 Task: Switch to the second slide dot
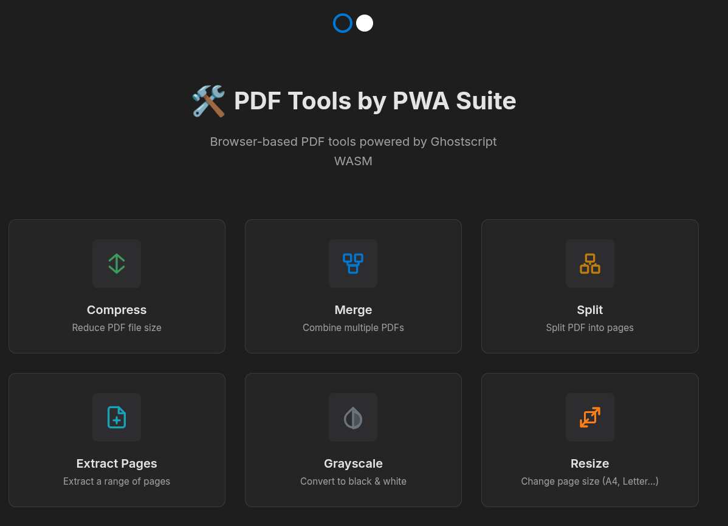point(364,22)
